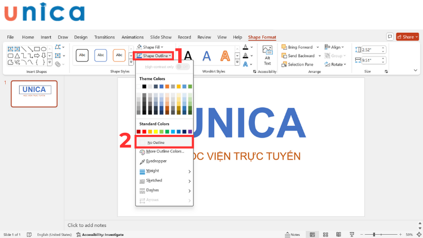Switch to the Home tab

[x=28, y=37]
